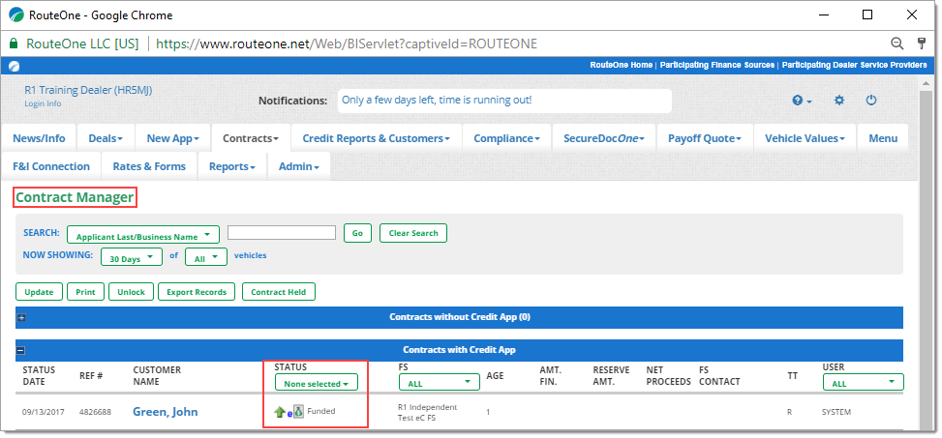
Task: Select the News/Info tab
Action: (x=39, y=138)
